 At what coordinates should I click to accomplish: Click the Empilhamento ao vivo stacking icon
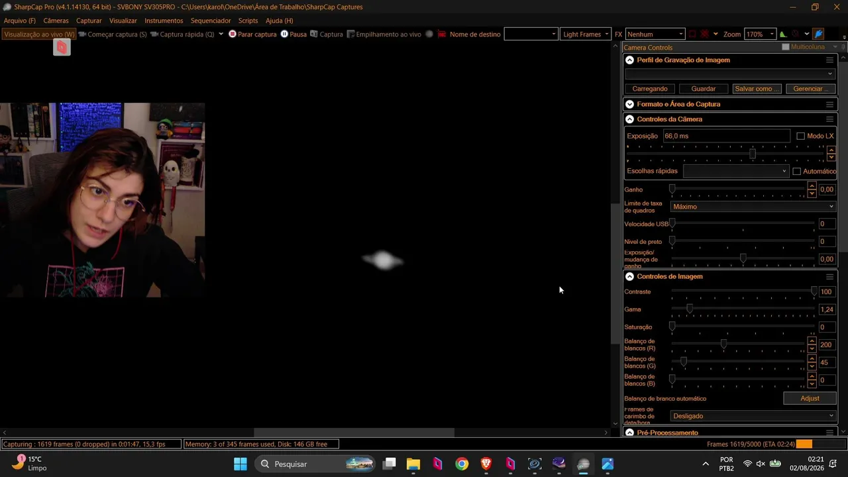(351, 34)
